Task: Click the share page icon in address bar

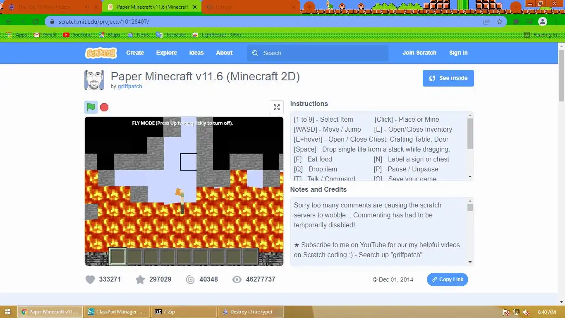Action: tap(486, 22)
